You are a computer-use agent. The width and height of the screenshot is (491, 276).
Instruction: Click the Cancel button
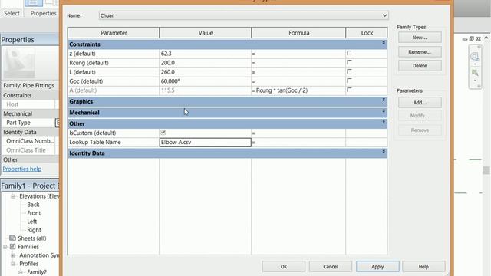pyautogui.click(x=331, y=267)
